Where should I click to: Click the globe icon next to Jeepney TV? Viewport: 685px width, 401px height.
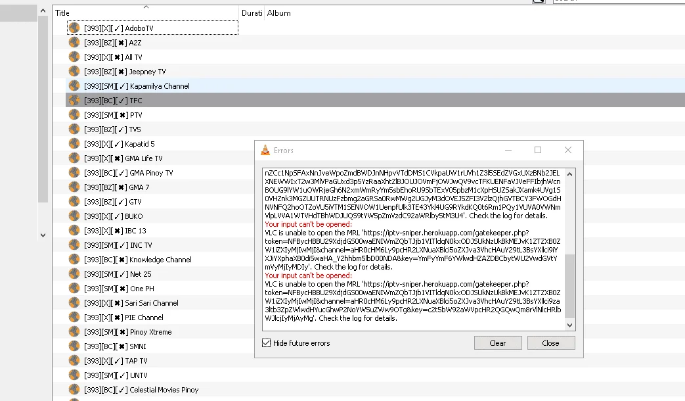coord(74,71)
